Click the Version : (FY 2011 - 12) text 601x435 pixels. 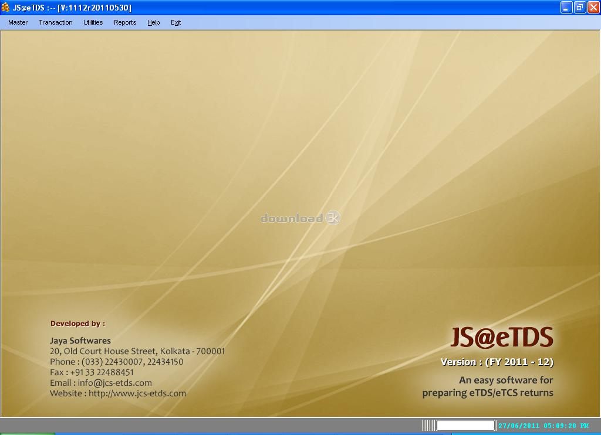pyautogui.click(x=497, y=362)
